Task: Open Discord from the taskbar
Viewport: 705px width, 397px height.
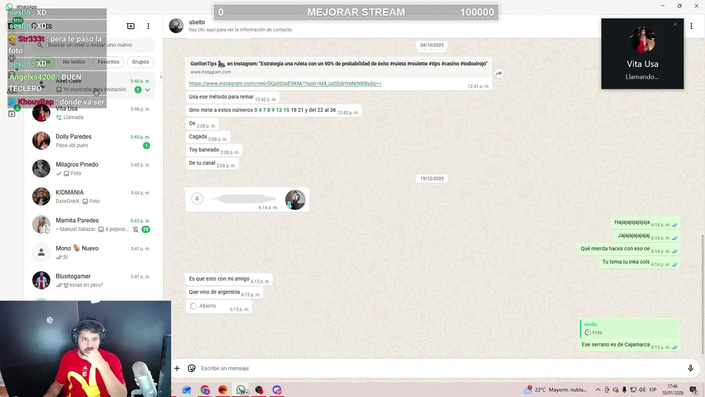Action: point(277,390)
